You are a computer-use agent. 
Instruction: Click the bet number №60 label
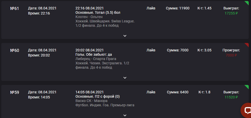15,50
